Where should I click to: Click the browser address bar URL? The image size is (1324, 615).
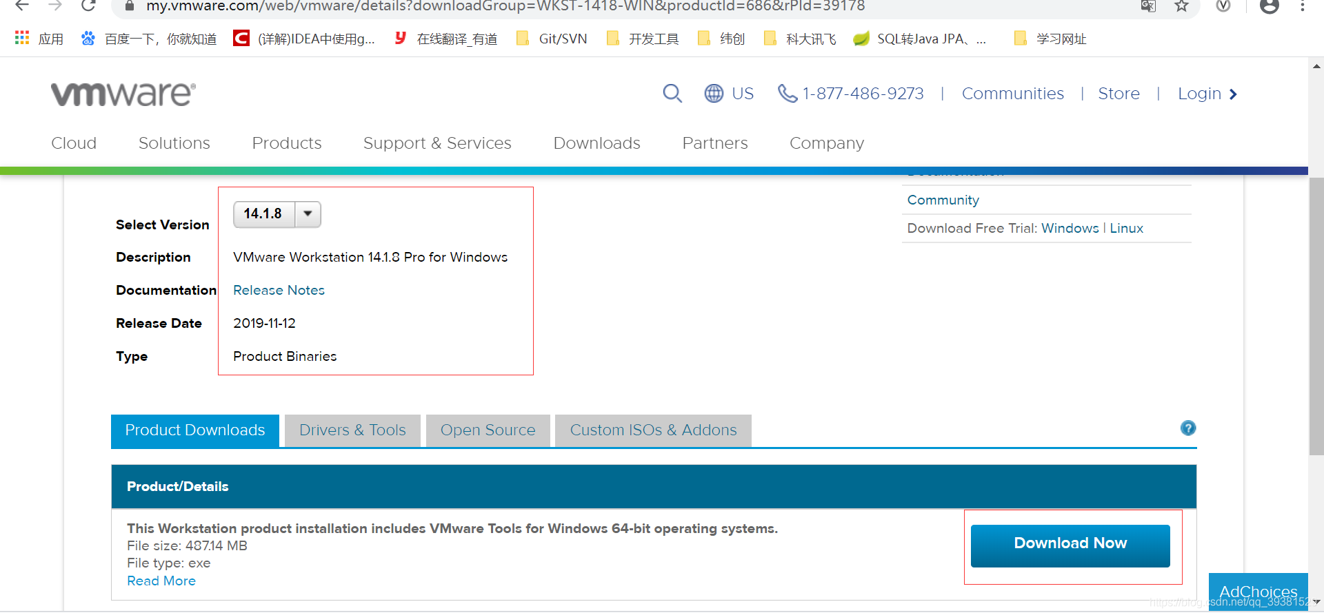pyautogui.click(x=505, y=6)
